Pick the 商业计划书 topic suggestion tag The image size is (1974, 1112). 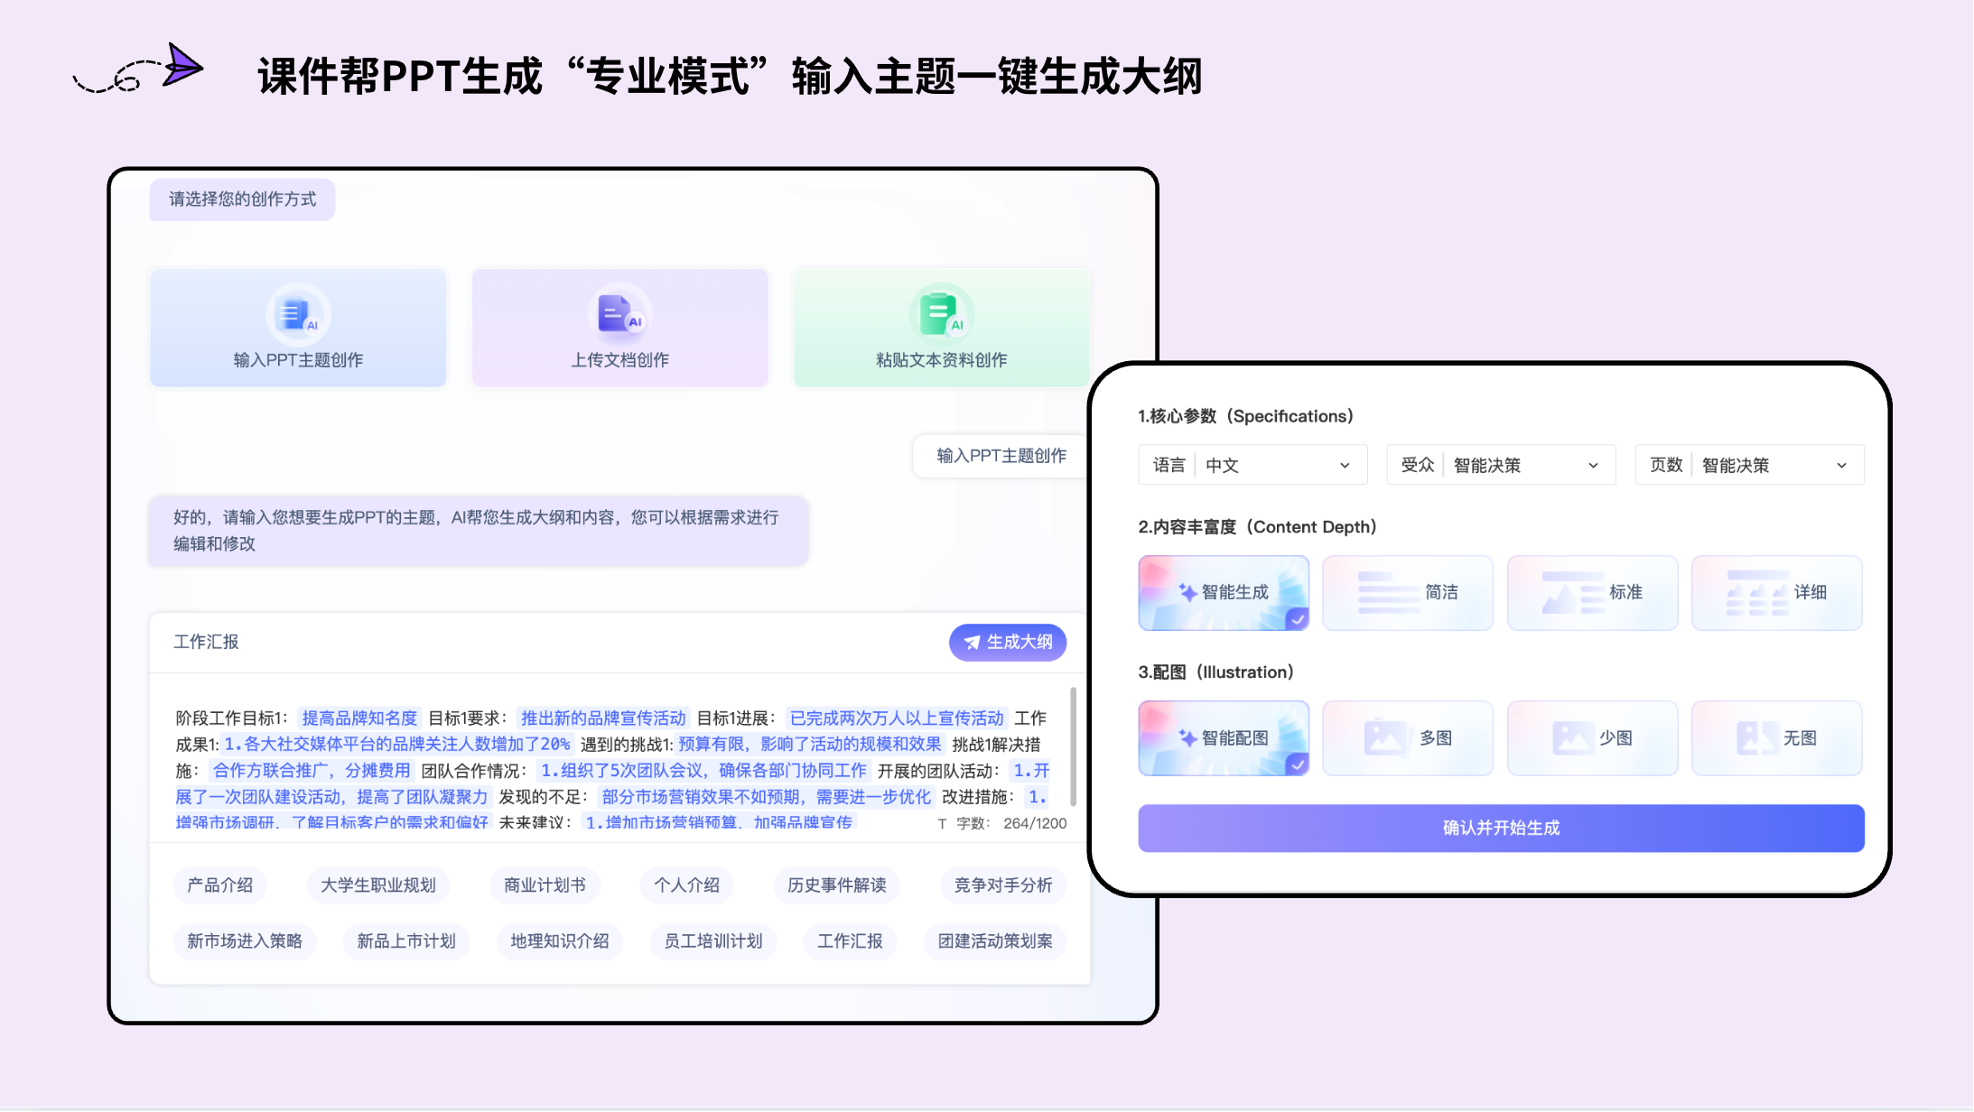[x=545, y=885]
